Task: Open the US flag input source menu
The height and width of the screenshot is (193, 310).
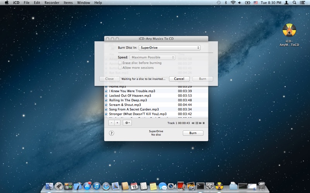Action: tap(256, 3)
